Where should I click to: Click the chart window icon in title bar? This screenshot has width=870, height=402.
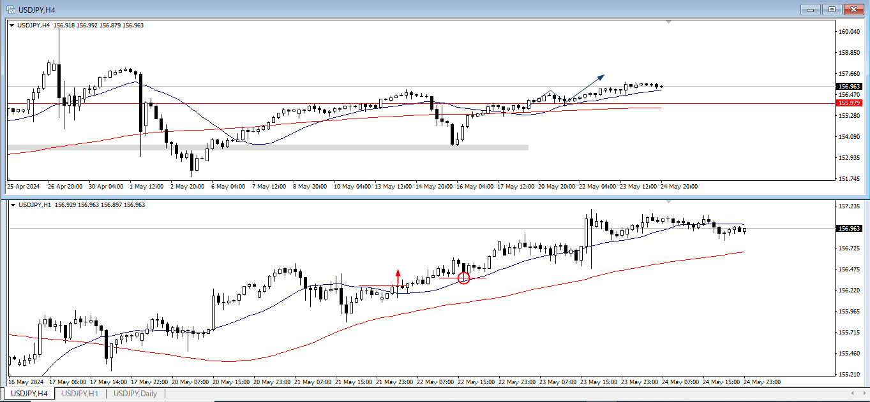pos(10,9)
